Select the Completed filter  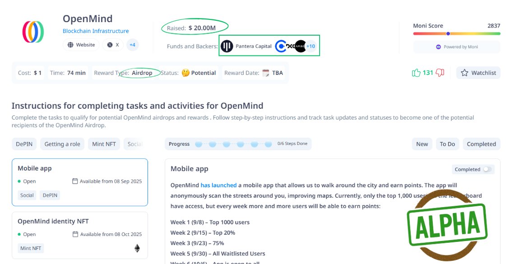481,144
